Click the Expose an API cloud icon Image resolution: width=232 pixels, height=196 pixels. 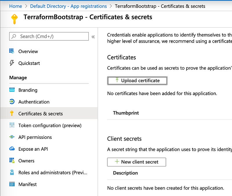(x=12, y=148)
